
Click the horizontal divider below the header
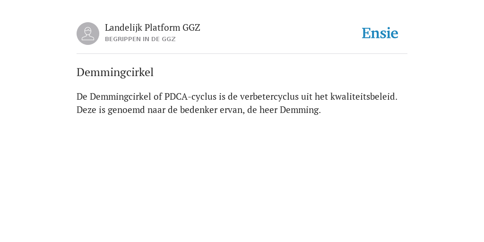242,54
